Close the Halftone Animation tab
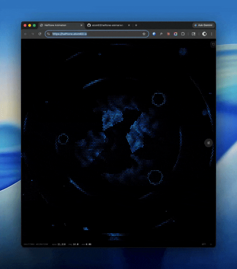Image resolution: width=237 pixels, height=269 pixels. tap(82, 25)
